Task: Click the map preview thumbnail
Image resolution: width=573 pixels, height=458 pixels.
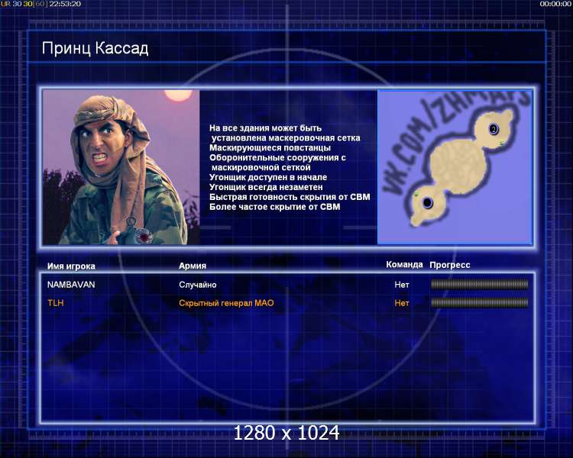Action: (455, 167)
